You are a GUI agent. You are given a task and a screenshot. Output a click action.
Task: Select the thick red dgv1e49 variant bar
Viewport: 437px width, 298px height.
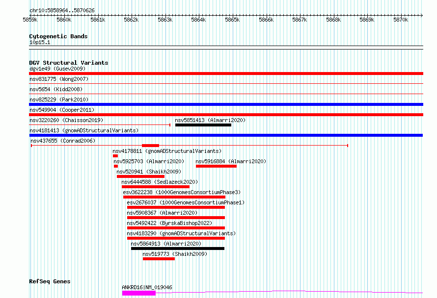point(226,74)
